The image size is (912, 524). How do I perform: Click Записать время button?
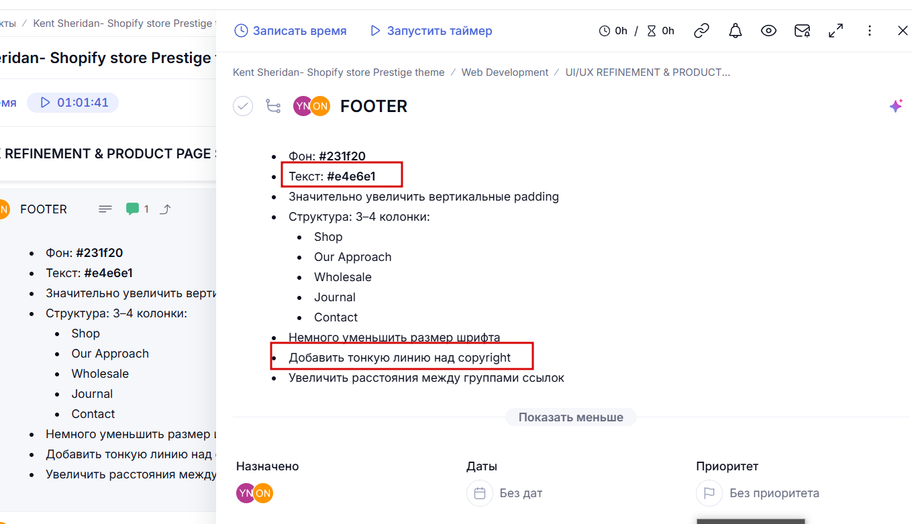tap(291, 31)
